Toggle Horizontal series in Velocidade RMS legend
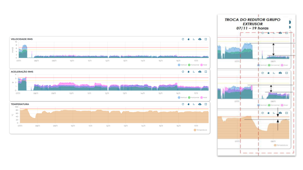Viewport: 303px width, 170px height. click(193, 65)
